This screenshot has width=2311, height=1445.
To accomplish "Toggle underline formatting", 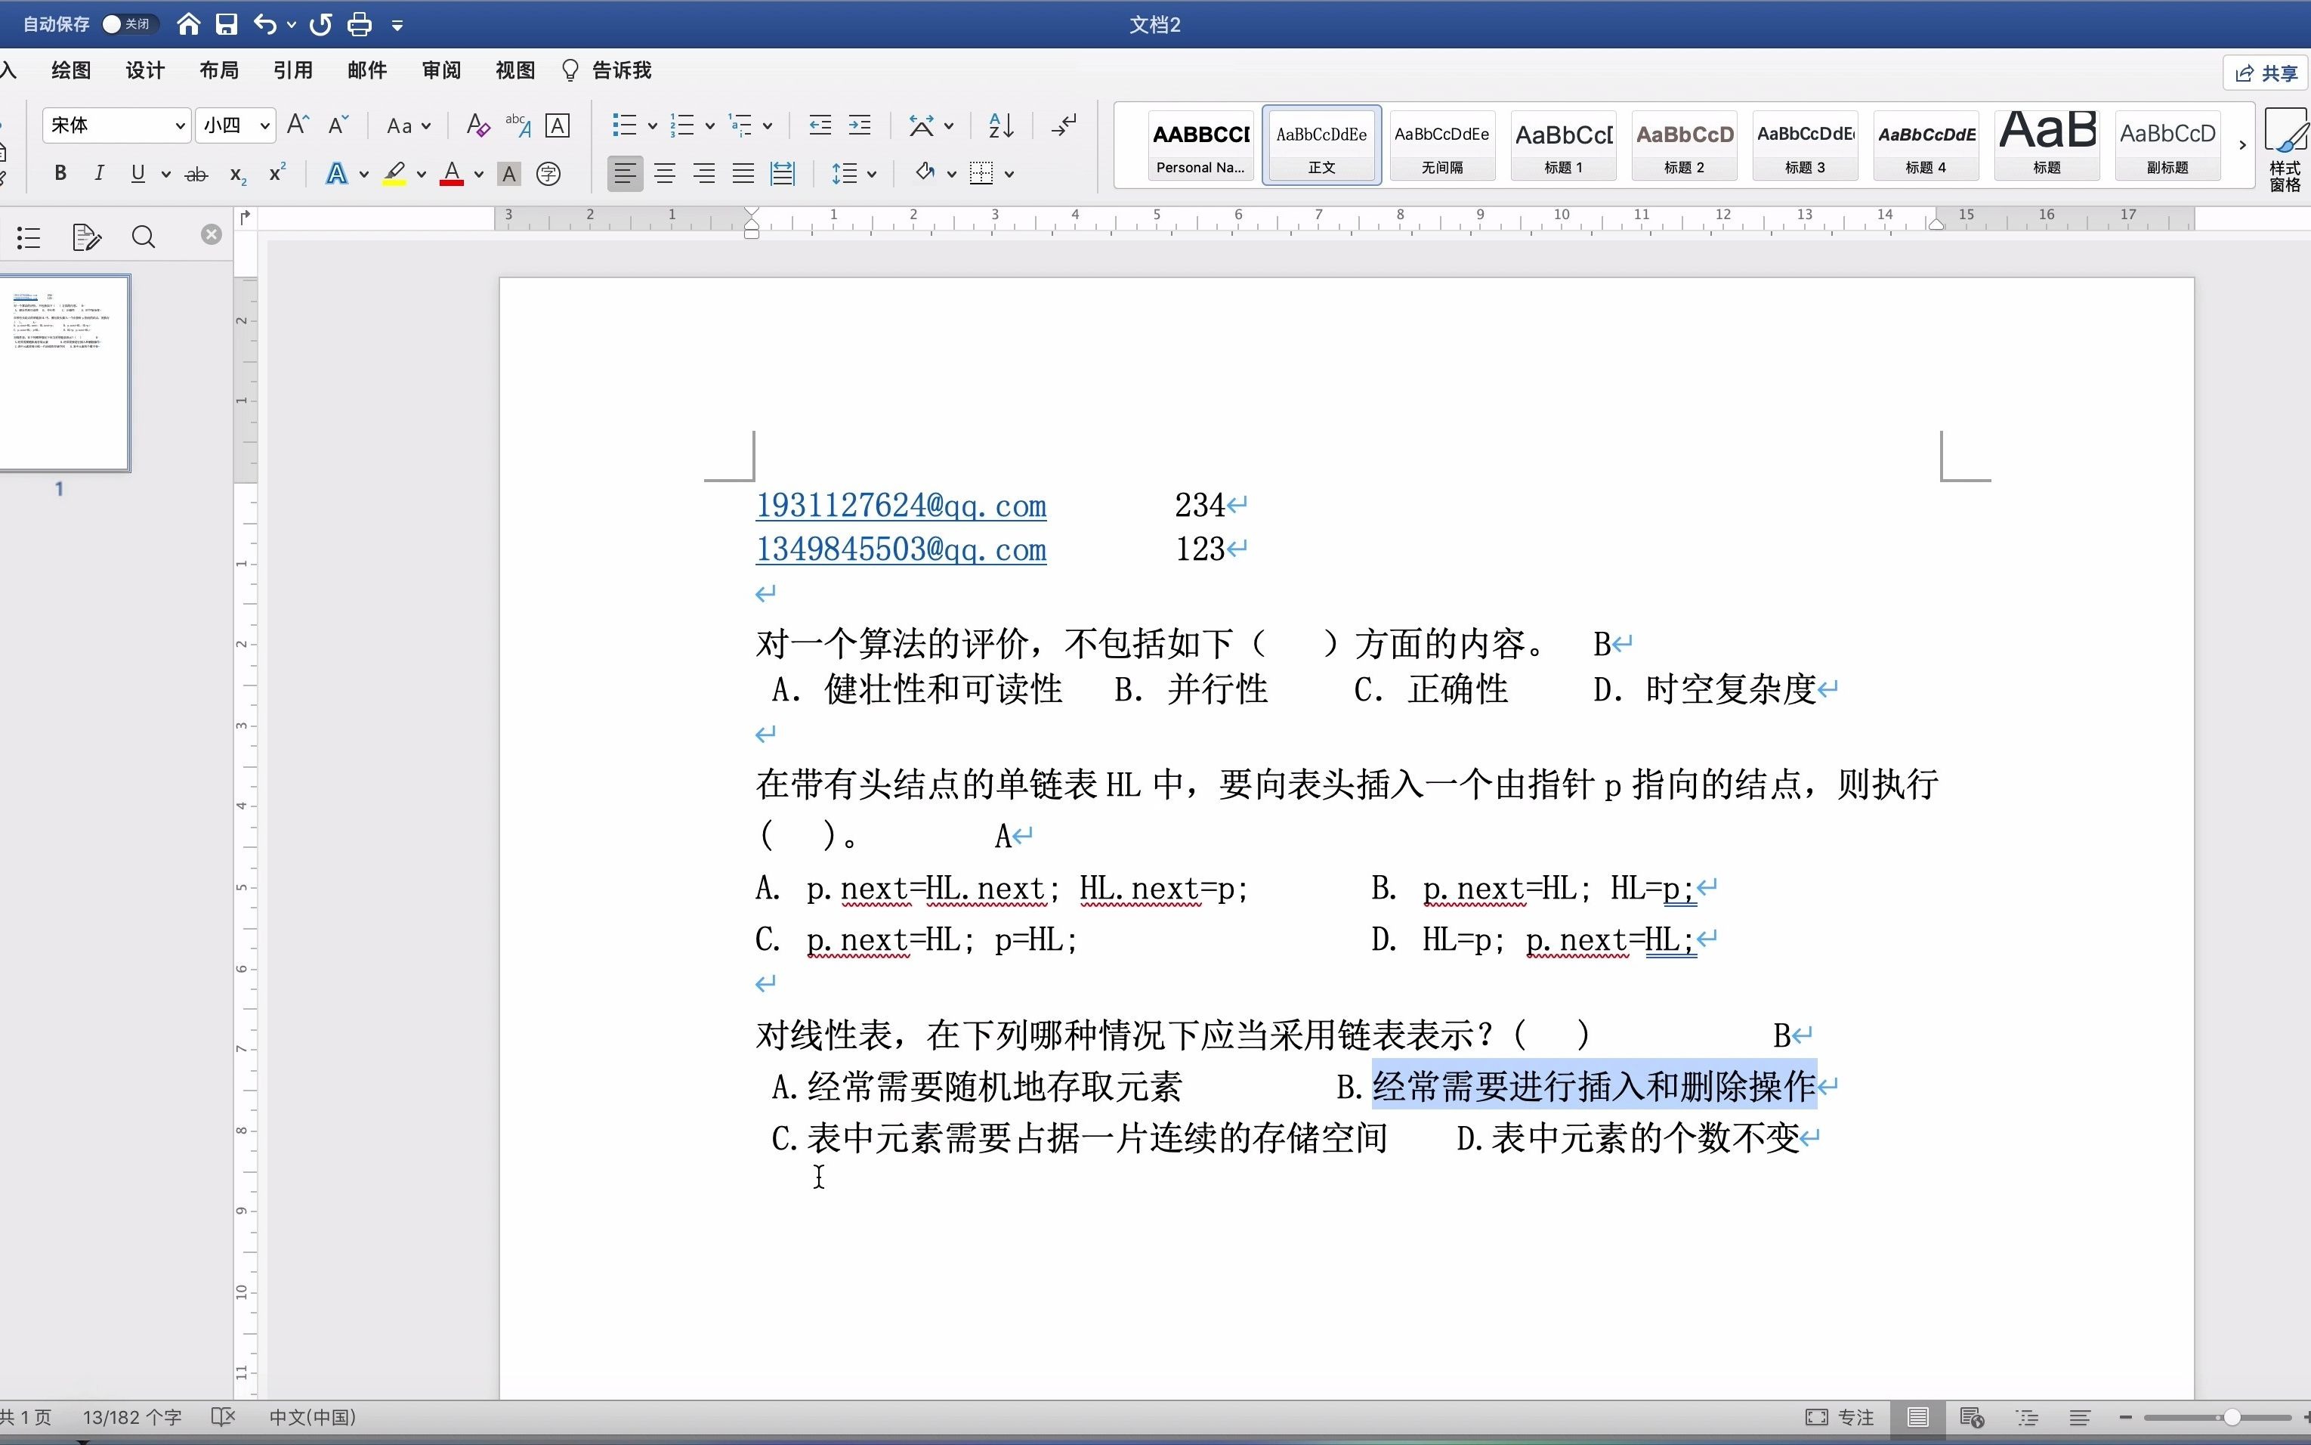I will coord(138,174).
